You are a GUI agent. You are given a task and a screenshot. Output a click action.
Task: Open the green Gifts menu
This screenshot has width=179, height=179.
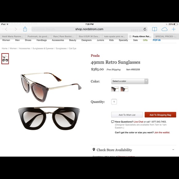145,40
